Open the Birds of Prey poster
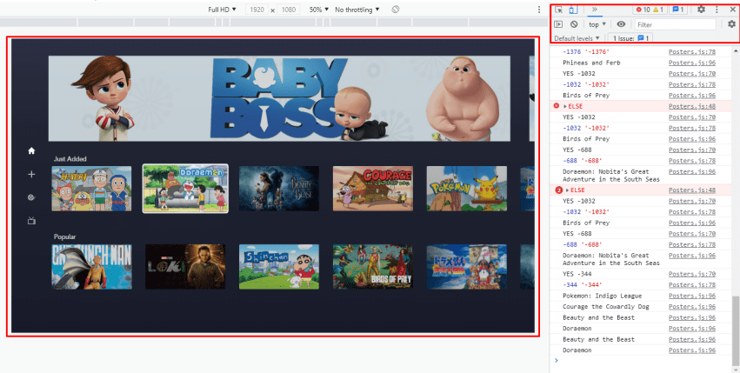Image resolution: width=740 pixels, height=373 pixels. [x=373, y=267]
